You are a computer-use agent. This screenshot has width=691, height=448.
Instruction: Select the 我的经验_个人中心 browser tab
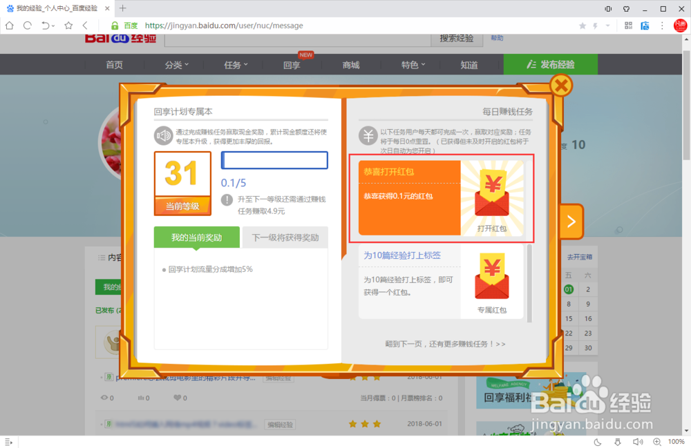[x=57, y=8]
